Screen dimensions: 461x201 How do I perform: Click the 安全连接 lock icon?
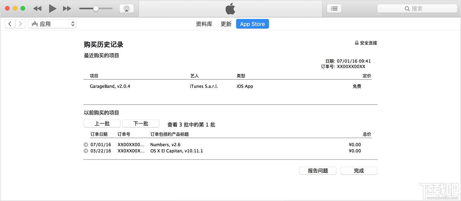point(357,43)
